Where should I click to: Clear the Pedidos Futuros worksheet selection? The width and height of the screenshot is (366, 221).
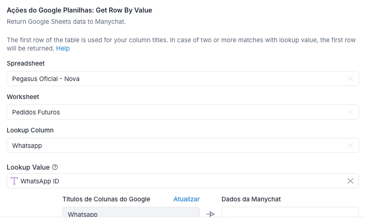[x=351, y=112]
